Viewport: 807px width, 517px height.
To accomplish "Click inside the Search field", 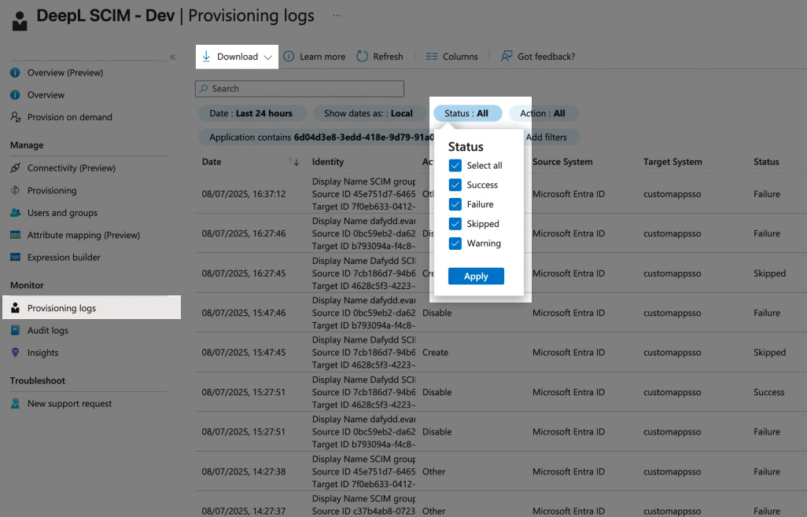I will coord(299,88).
